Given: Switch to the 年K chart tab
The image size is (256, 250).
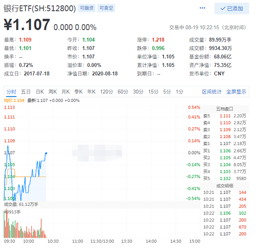Looking at the screenshot, I should pos(91,91).
